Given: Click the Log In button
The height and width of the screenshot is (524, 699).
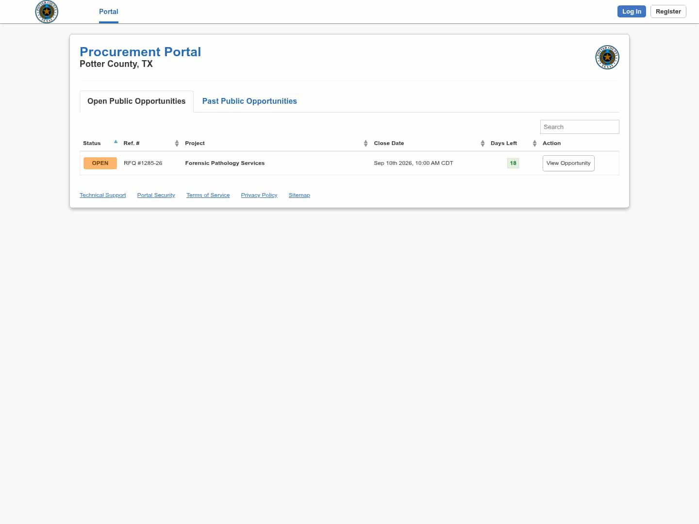Looking at the screenshot, I should 632,12.
